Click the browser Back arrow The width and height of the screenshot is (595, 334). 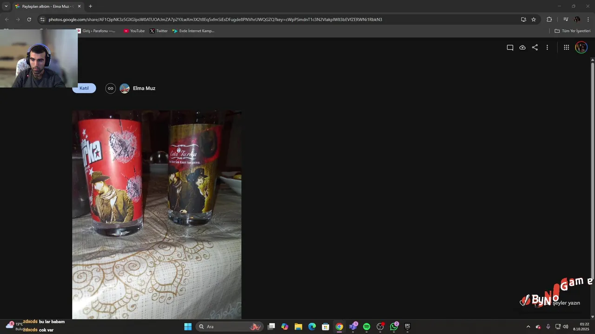pyautogui.click(x=7, y=19)
